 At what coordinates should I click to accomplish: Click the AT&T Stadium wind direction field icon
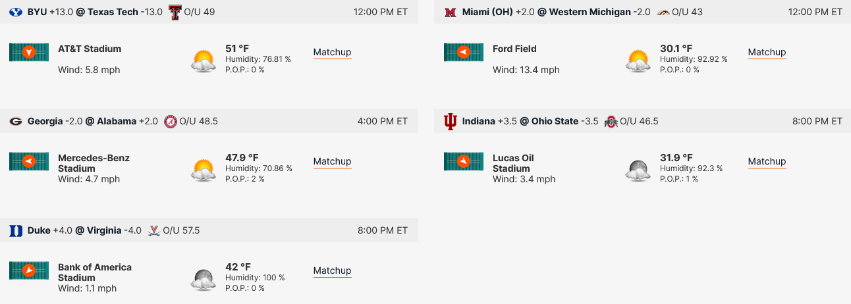29,53
